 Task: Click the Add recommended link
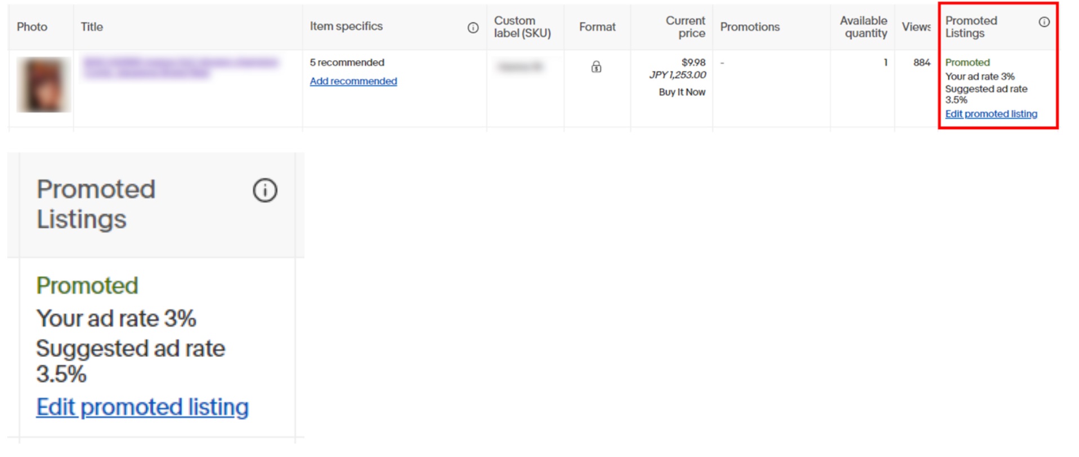click(x=353, y=81)
